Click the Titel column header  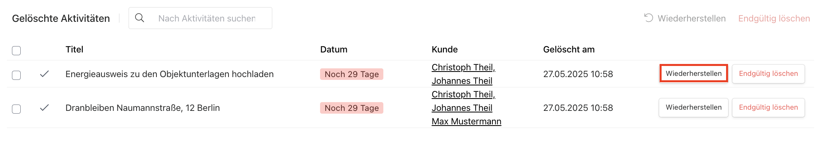[x=74, y=49]
